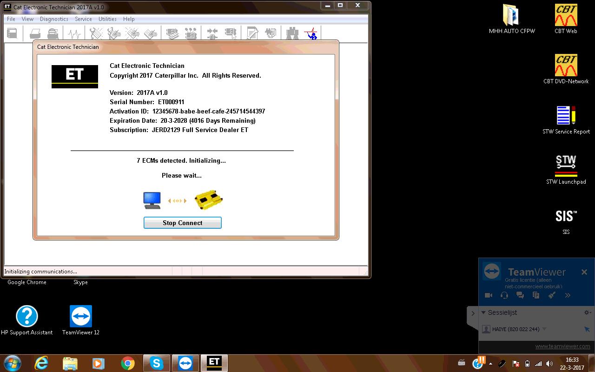Open the View menu
This screenshot has width=595, height=372.
[x=27, y=19]
